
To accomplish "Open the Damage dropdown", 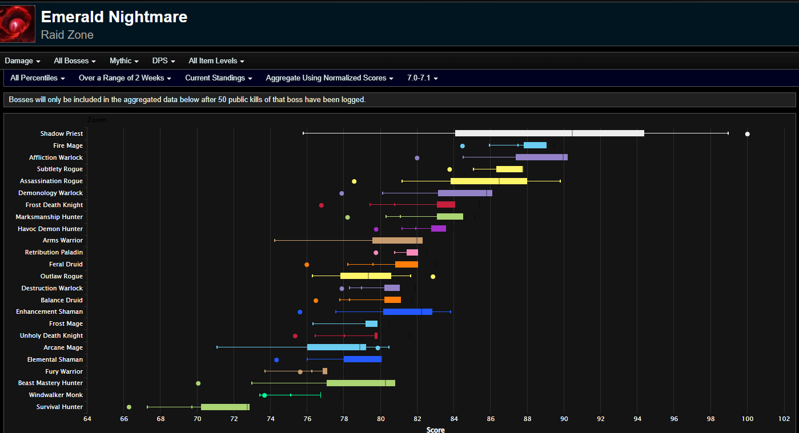I will [x=22, y=61].
